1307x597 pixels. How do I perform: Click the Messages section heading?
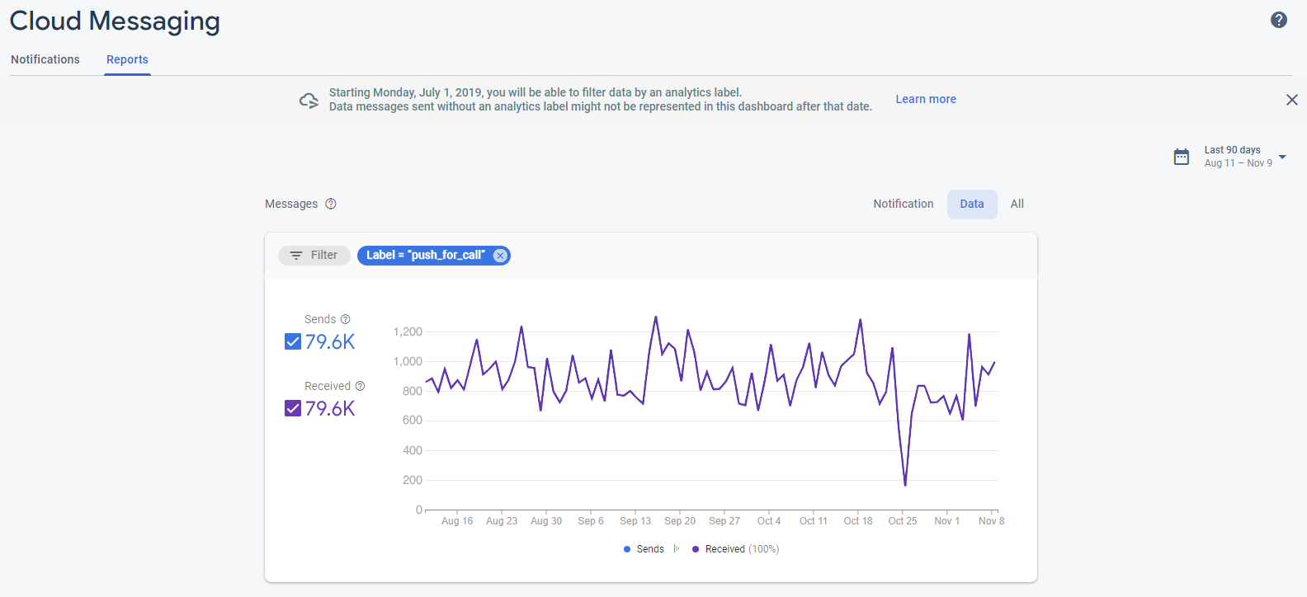pyautogui.click(x=291, y=204)
